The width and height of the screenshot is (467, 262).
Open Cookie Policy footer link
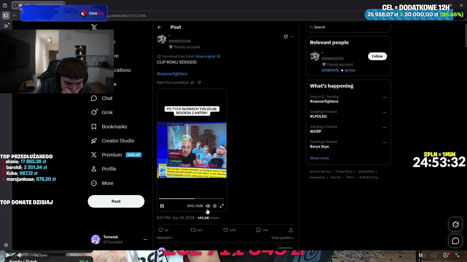coord(366,172)
